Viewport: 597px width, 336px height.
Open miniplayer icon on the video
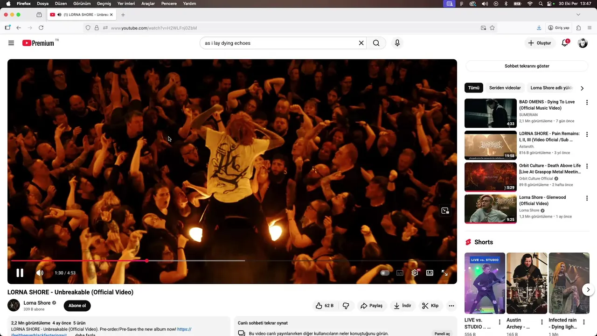(445, 211)
